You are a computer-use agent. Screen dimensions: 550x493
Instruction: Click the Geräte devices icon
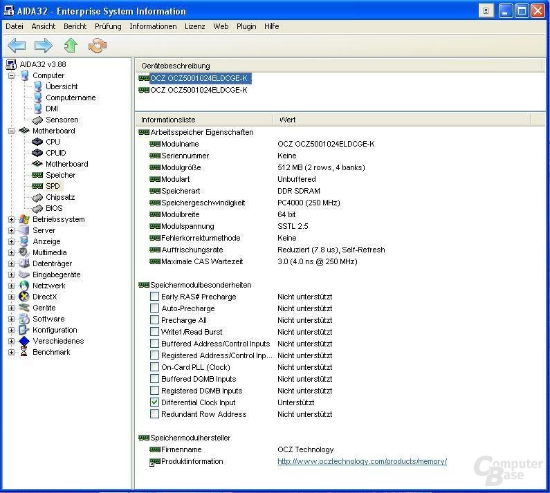(x=24, y=308)
